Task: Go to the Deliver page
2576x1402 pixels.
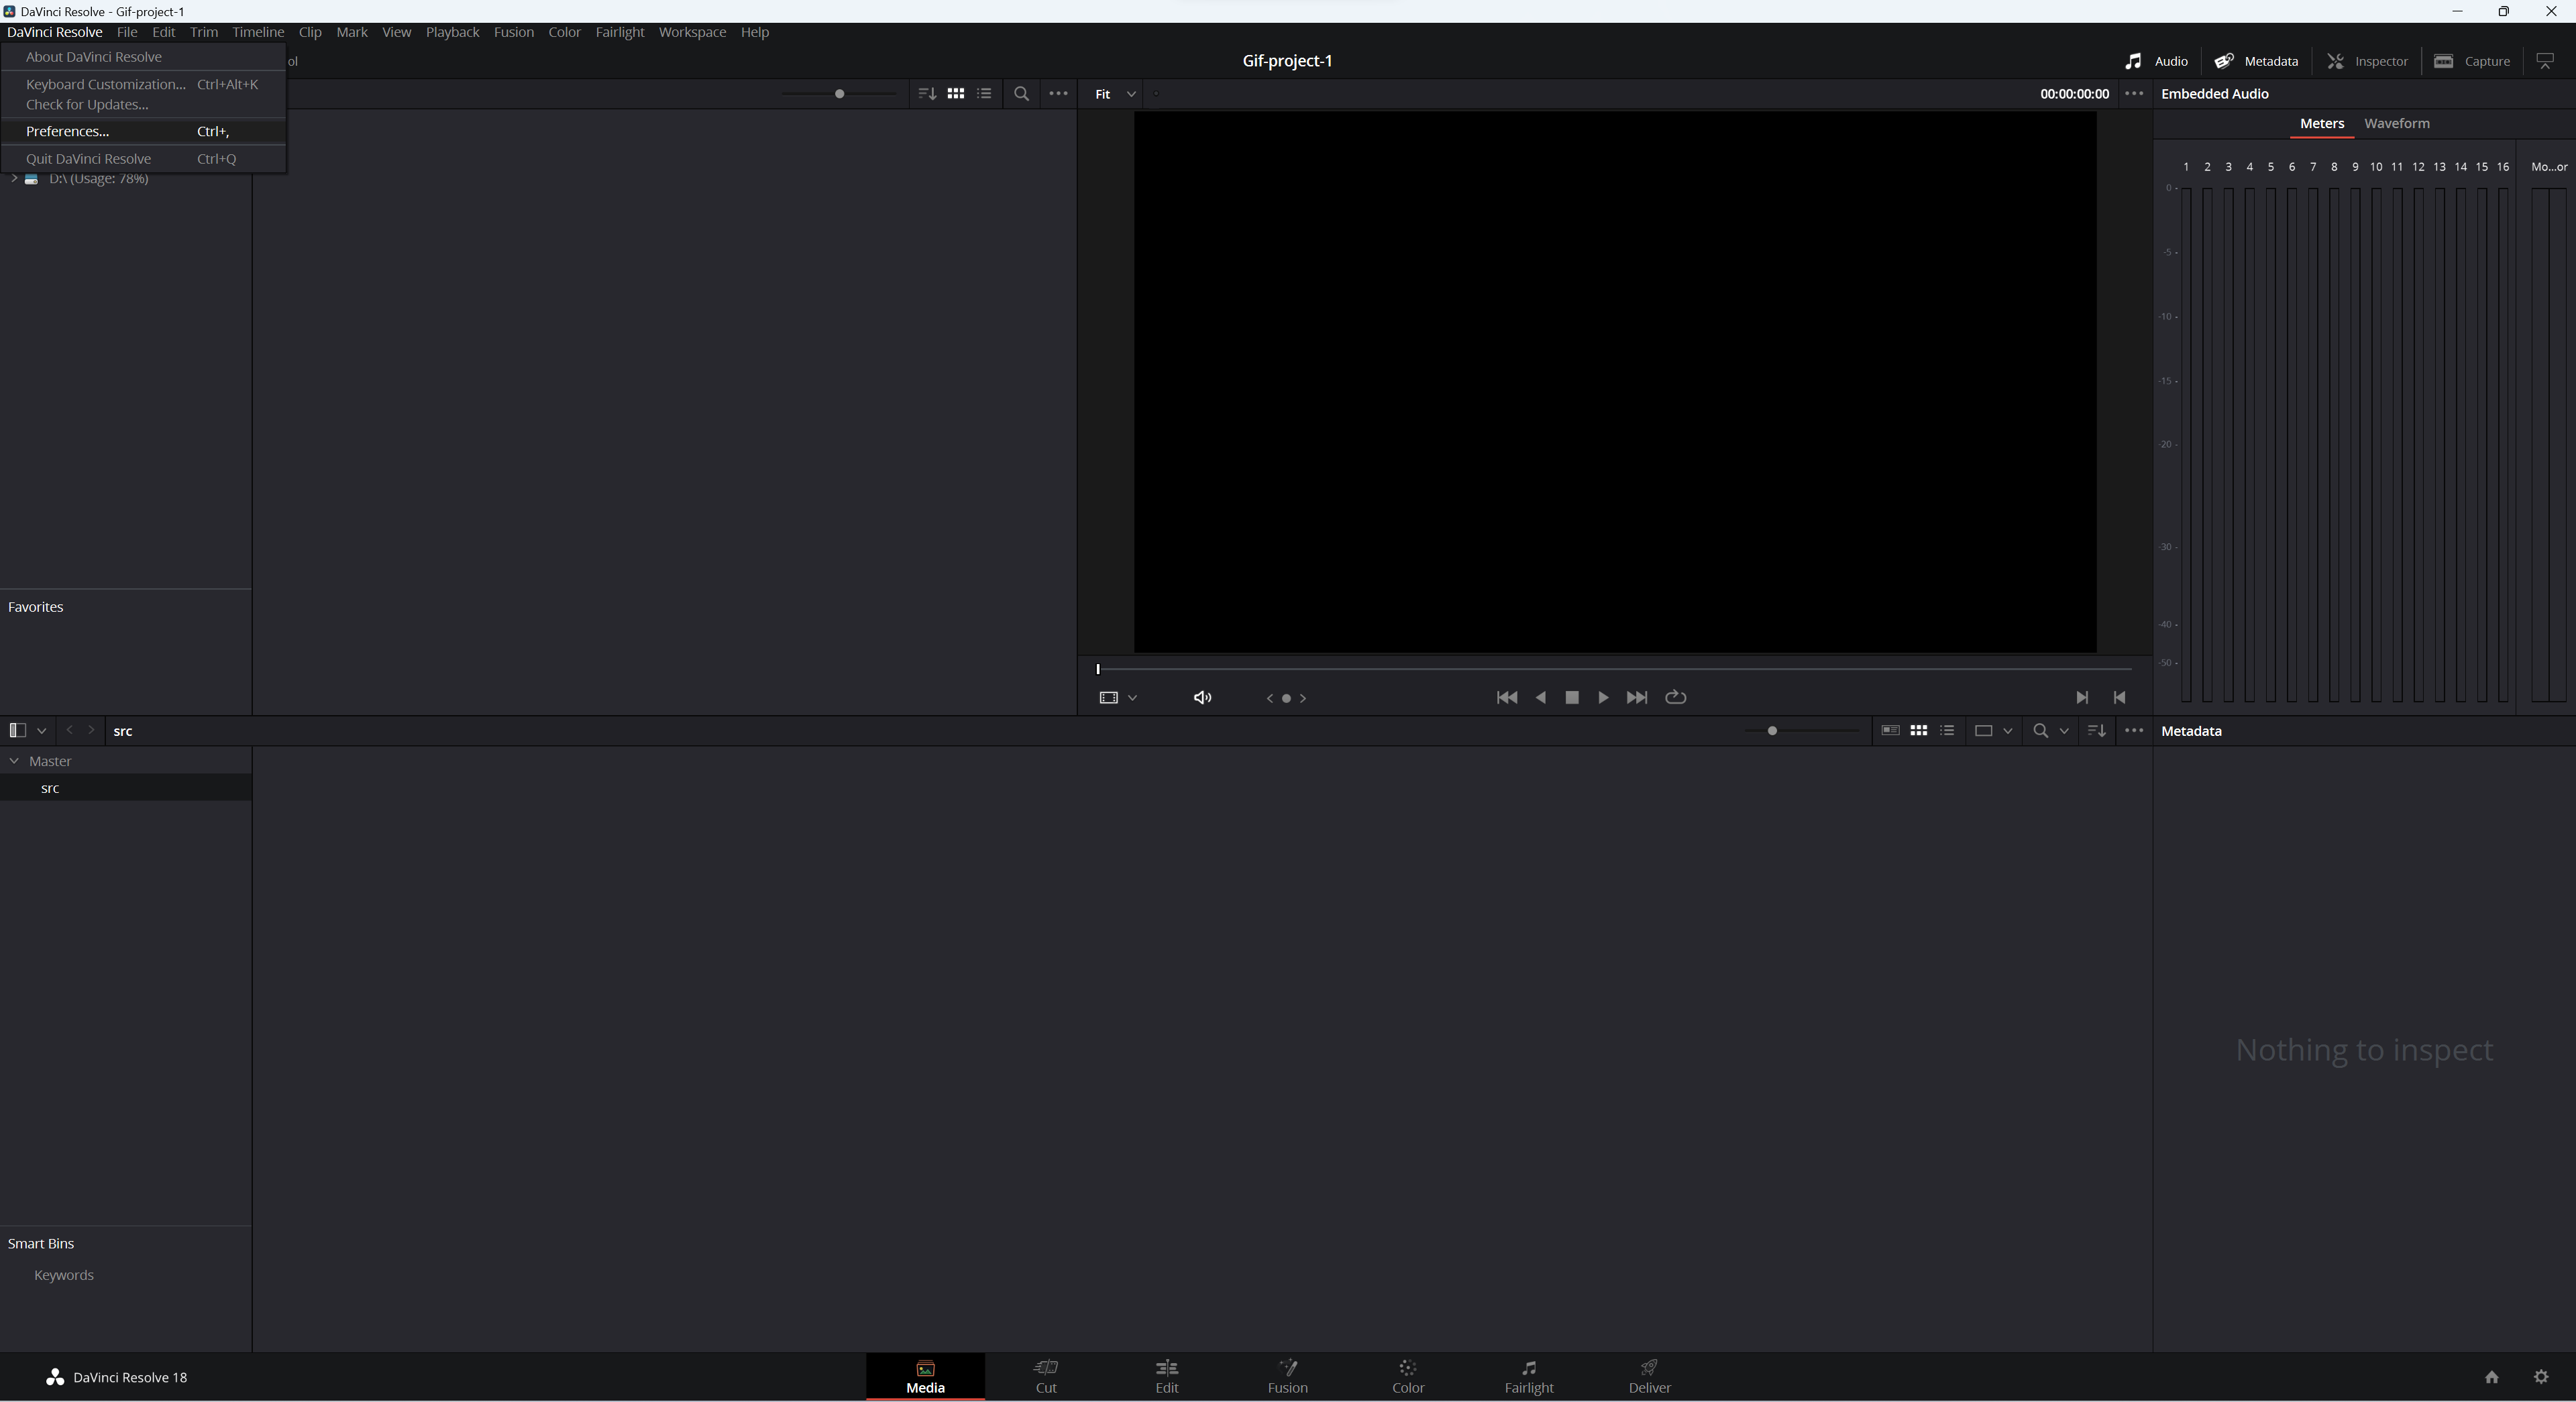Action: tap(1649, 1376)
